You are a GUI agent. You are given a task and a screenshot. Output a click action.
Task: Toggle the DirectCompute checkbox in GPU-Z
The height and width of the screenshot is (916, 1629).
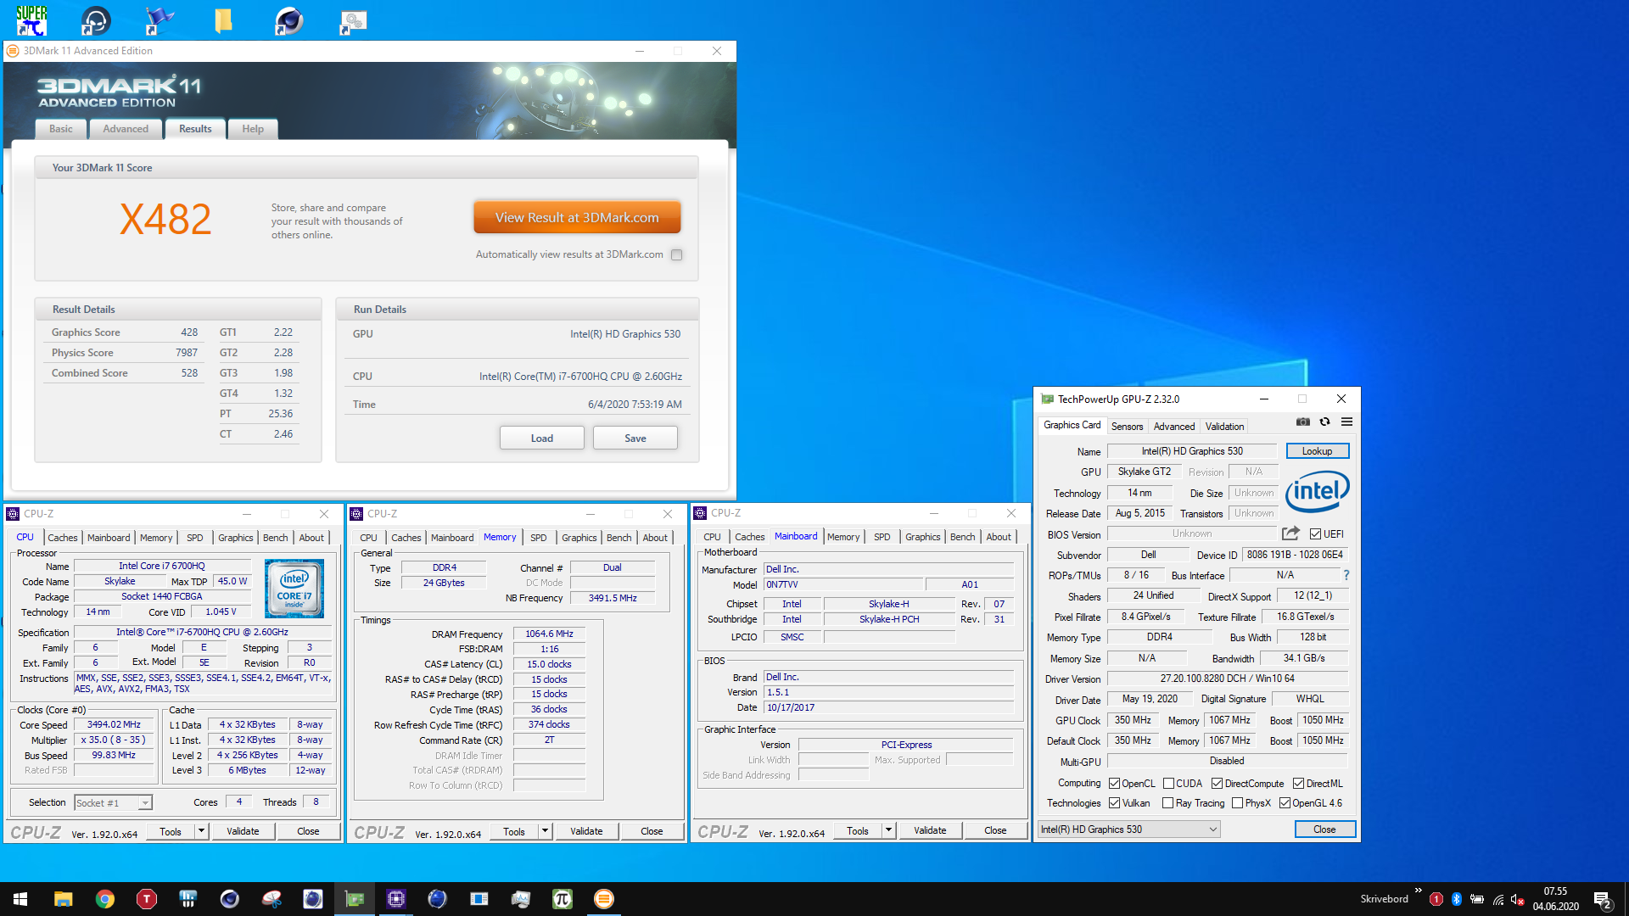point(1217,784)
